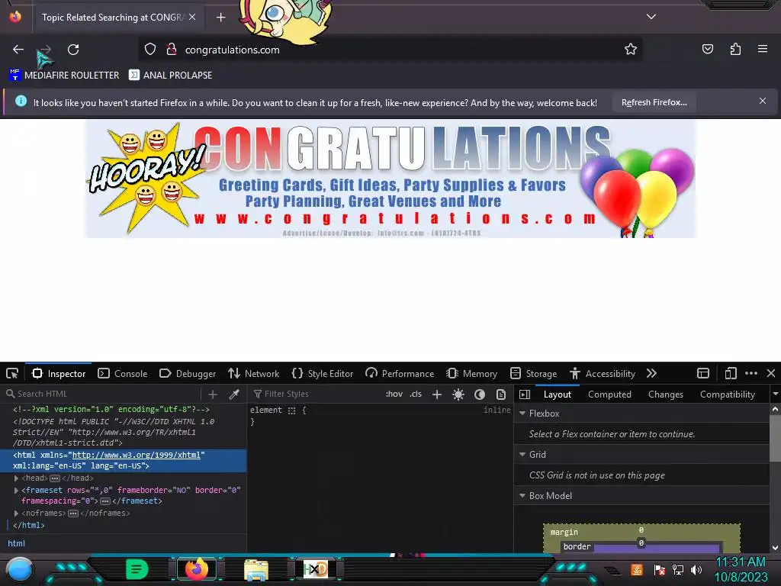
Task: Open the MEDIAFIRE ROULETTER bookmark
Action: pos(64,76)
